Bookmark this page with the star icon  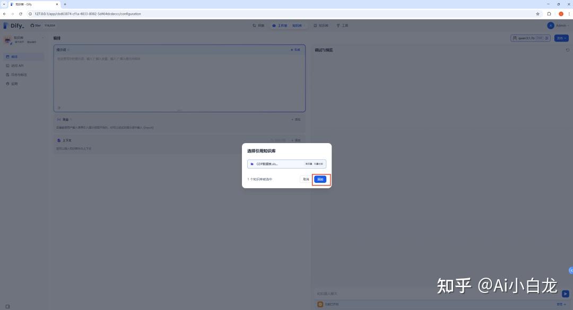coord(537,14)
